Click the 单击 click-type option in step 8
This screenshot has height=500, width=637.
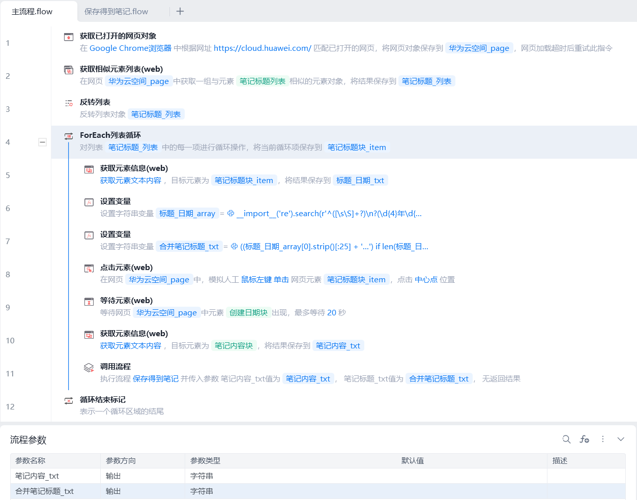point(281,279)
